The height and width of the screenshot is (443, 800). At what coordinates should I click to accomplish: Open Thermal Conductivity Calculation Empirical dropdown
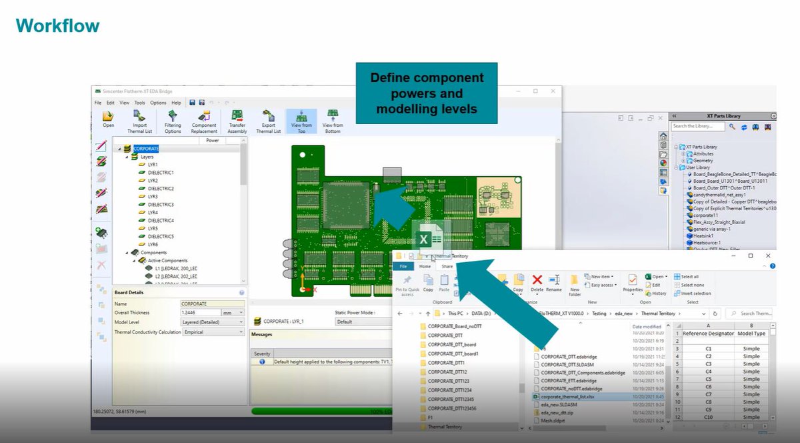point(213,332)
